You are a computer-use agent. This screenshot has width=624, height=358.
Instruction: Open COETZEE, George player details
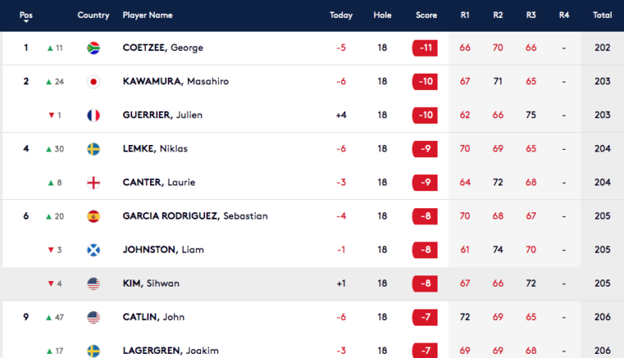tap(163, 48)
